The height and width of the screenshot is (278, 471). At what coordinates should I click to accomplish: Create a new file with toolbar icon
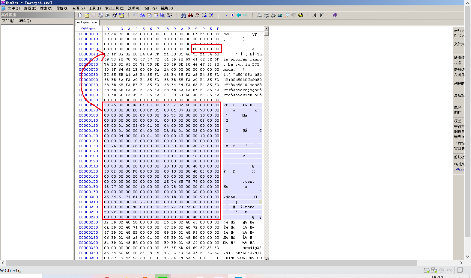pos(80,15)
